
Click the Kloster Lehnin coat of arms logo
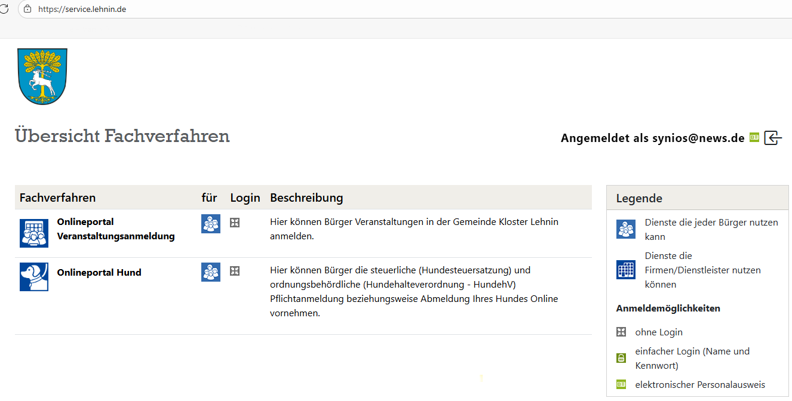click(x=42, y=76)
